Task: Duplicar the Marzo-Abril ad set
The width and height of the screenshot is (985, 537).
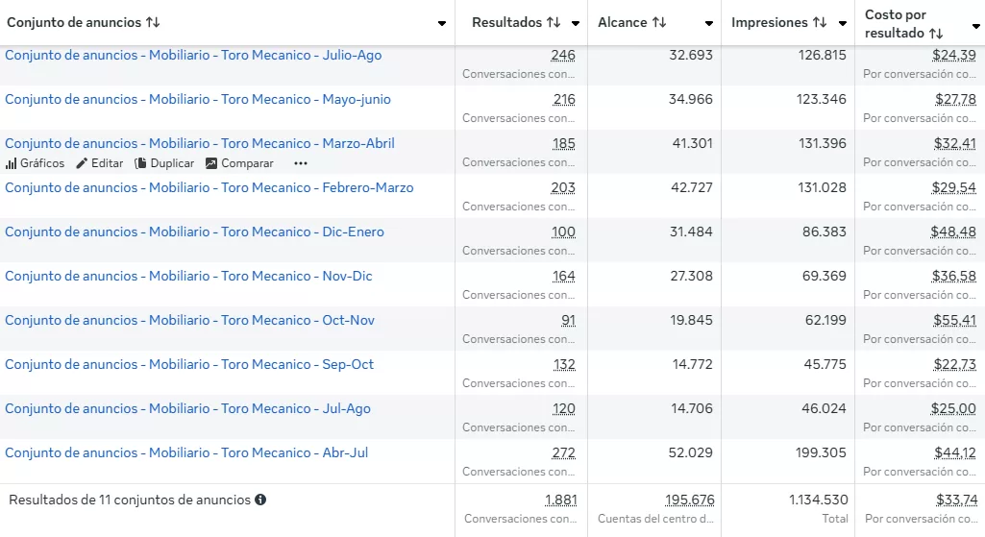Action: tap(164, 163)
